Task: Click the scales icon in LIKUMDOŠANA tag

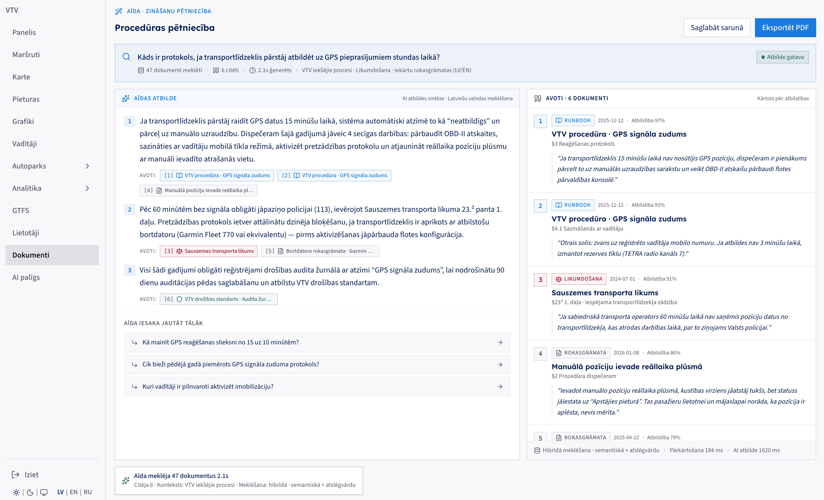Action: 558,279
